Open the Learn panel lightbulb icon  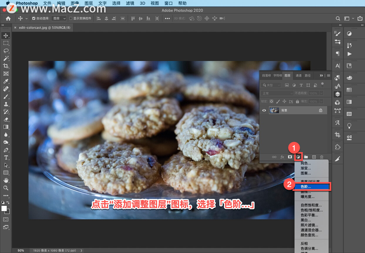coord(349,126)
